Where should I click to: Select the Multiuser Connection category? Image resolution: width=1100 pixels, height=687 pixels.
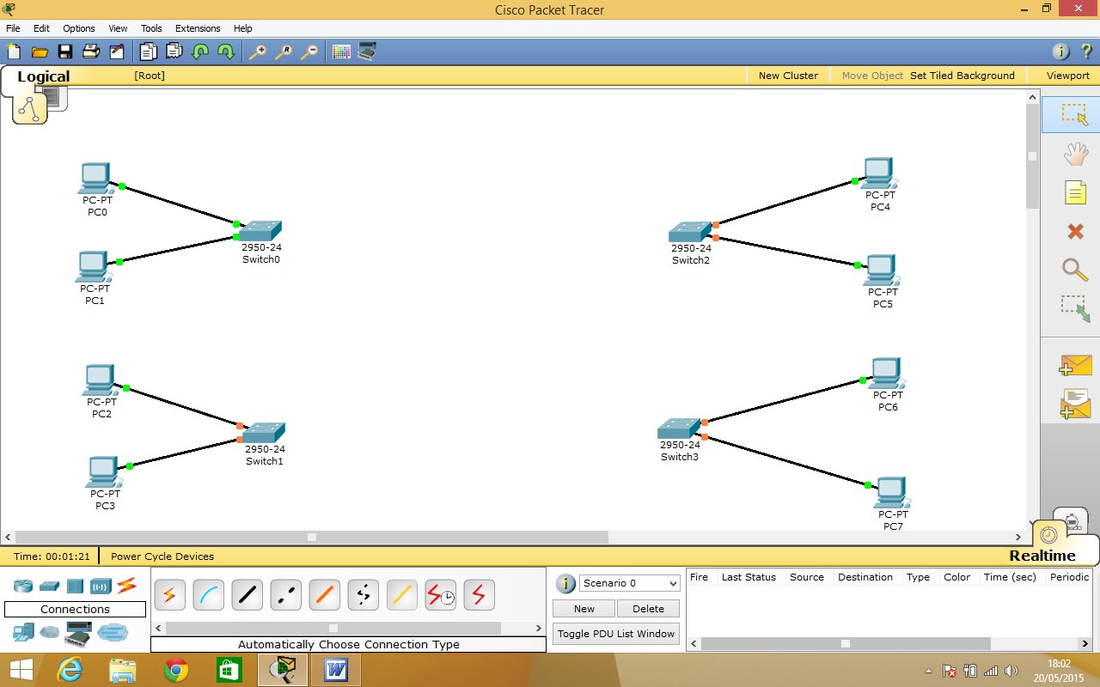pyautogui.click(x=112, y=633)
